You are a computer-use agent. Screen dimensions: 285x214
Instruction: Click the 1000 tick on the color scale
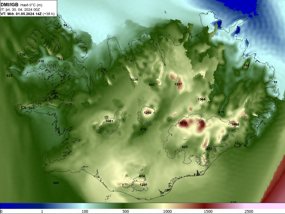point(167,211)
